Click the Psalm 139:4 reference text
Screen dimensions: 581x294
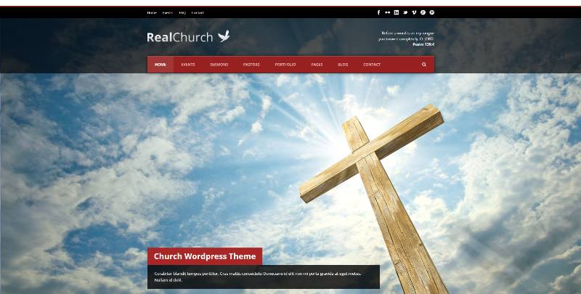pyautogui.click(x=423, y=44)
